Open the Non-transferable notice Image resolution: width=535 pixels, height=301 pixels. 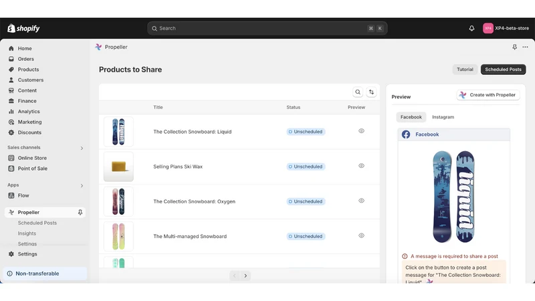(45, 274)
